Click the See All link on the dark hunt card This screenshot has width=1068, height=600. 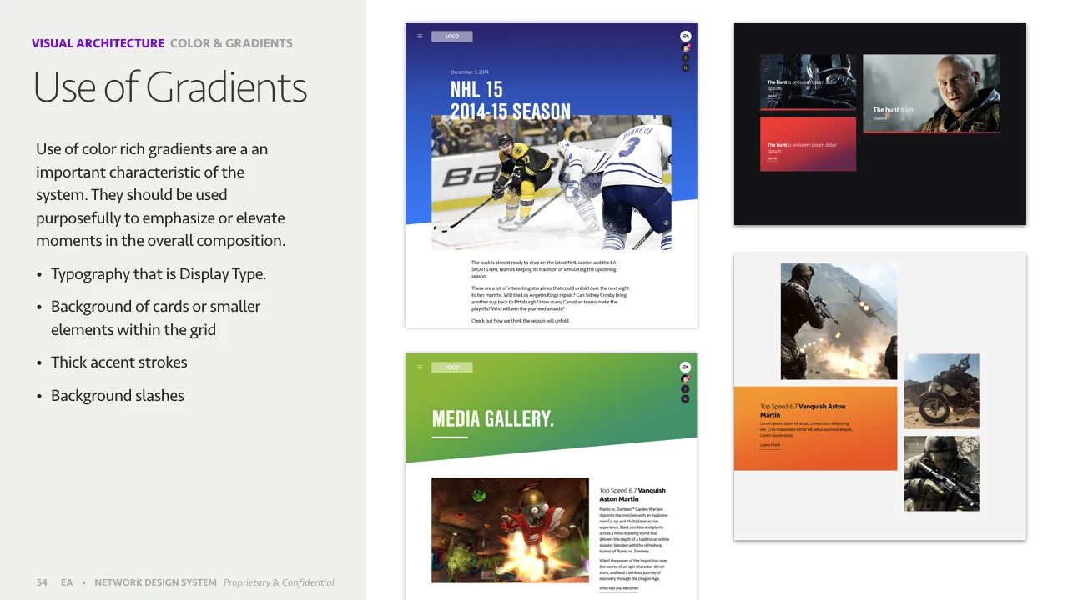(772, 96)
